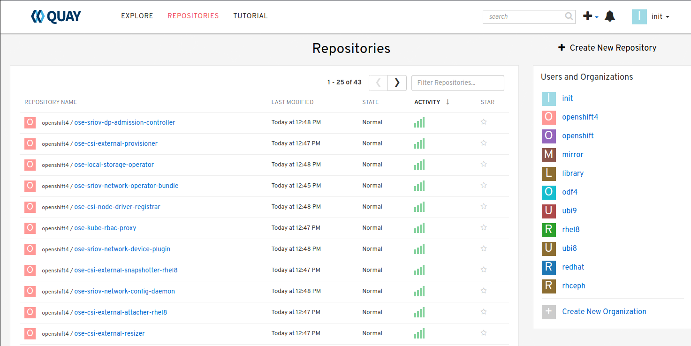This screenshot has height=346, width=691.
Task: Click the search magnifier icon
Action: (x=569, y=16)
